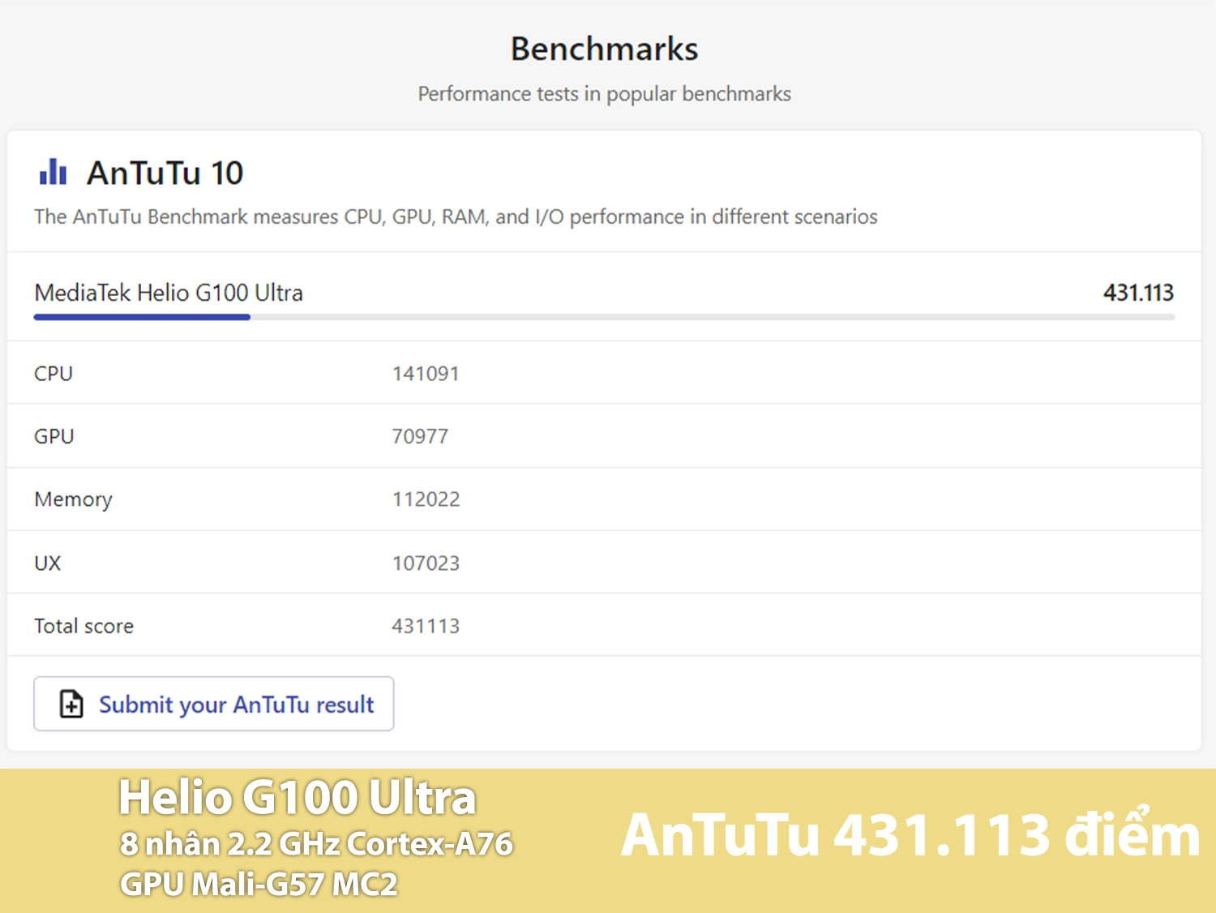Click the Total score value 431113
Image resolution: width=1216 pixels, height=913 pixels.
point(426,626)
